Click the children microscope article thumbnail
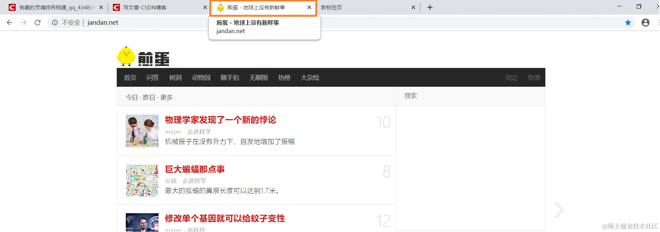Screen dimensions: 660x232 (x=142, y=131)
